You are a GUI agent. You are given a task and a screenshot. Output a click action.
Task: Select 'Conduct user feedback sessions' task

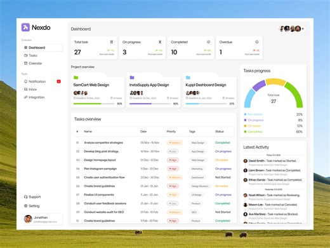(105, 203)
